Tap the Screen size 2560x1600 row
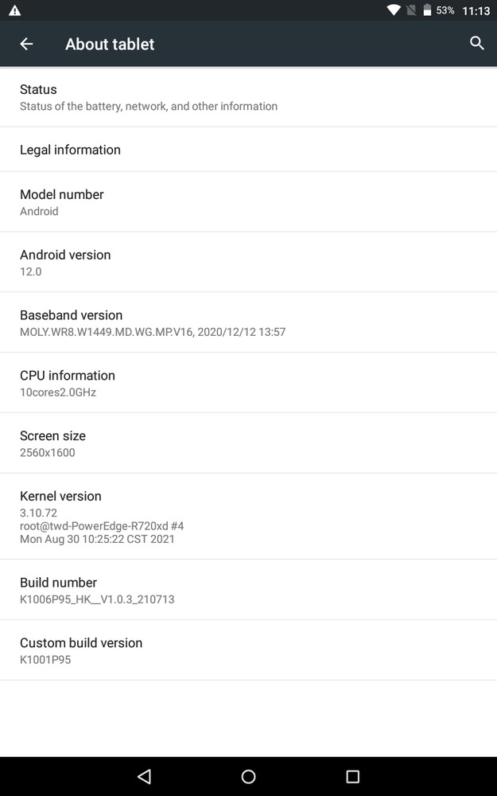The image size is (497, 796). [x=248, y=443]
